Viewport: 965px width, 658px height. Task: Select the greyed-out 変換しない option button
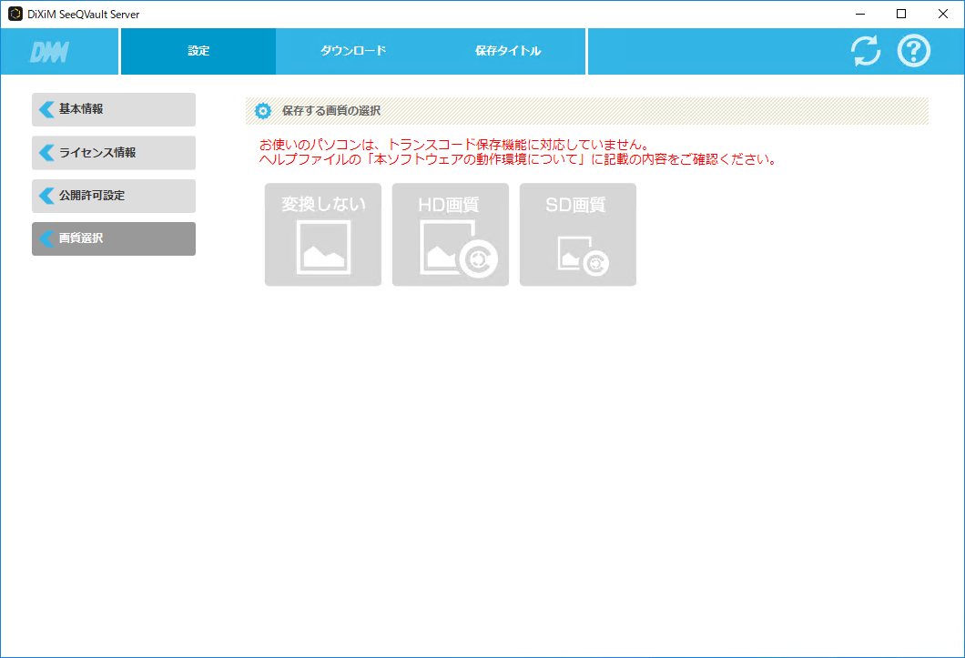(x=323, y=234)
